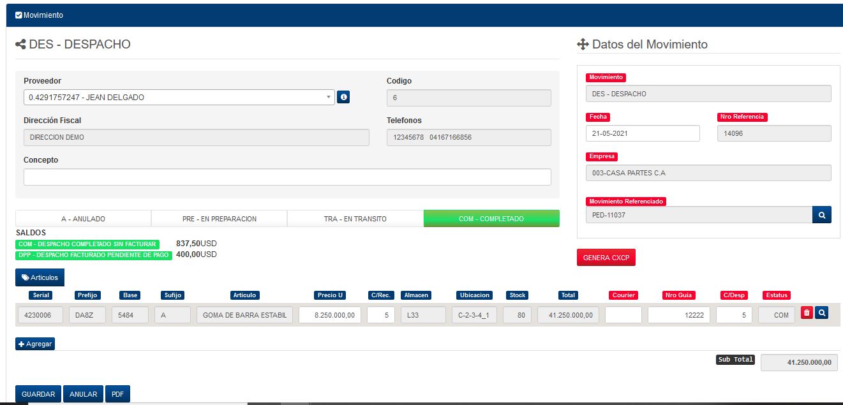Export the document with the PDF button
This screenshot has height=405, width=843.
pyautogui.click(x=117, y=394)
